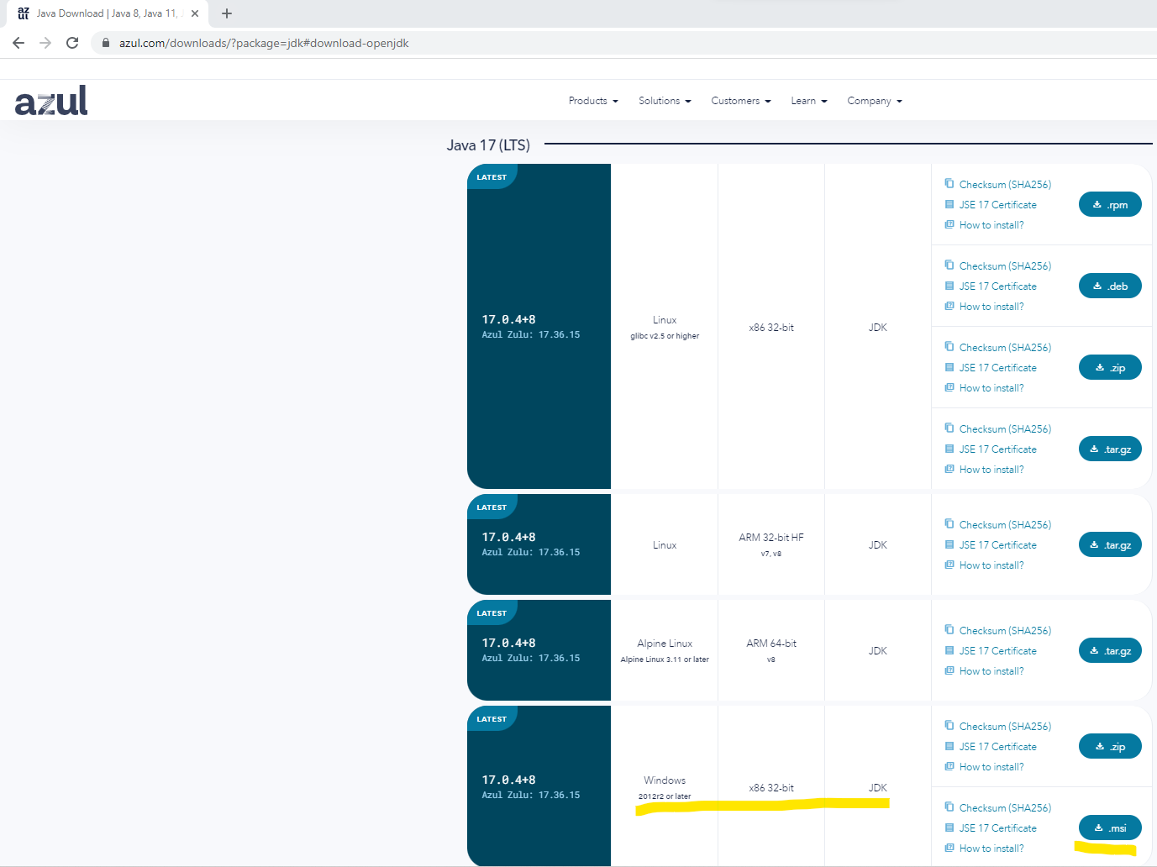Screen dimensions: 1157x867
Task: Download the Alpine Linux ARM 64-bit .tar.gz
Action: 1109,651
